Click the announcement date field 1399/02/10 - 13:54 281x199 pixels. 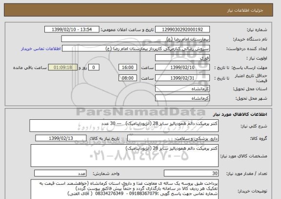click(72, 29)
